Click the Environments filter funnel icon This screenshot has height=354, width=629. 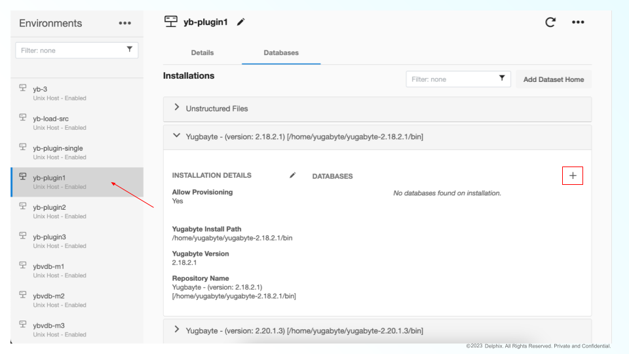[128, 50]
